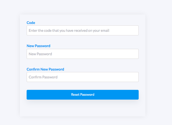Click blank end of the Confirm Password field
Image resolution: width=172 pixels, height=125 pixels.
coord(98,77)
